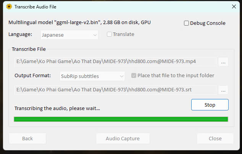242x154 pixels.
Task: Enable the Debug Console checkbox
Action: click(x=186, y=23)
